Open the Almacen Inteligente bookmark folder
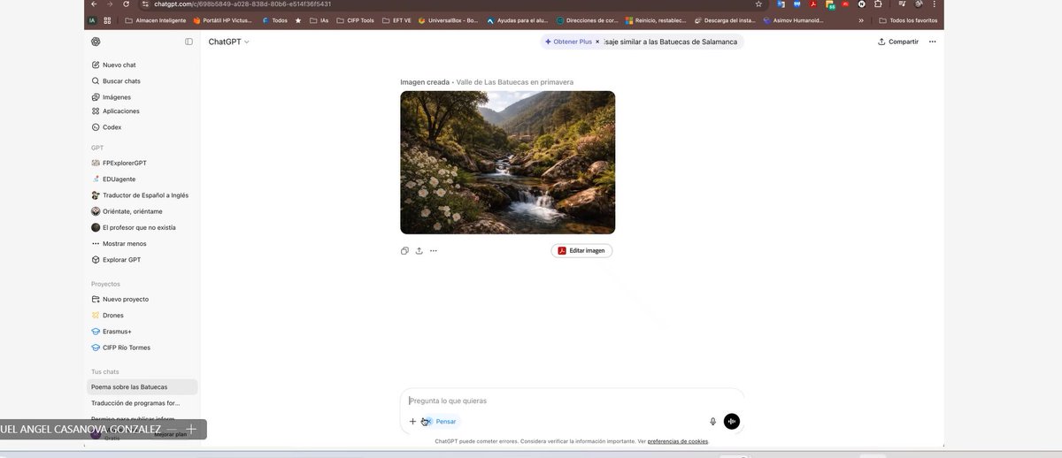The image size is (1062, 458). pyautogui.click(x=156, y=20)
